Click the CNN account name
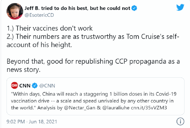Screen dimensions: 190x128 tap(25, 86)
